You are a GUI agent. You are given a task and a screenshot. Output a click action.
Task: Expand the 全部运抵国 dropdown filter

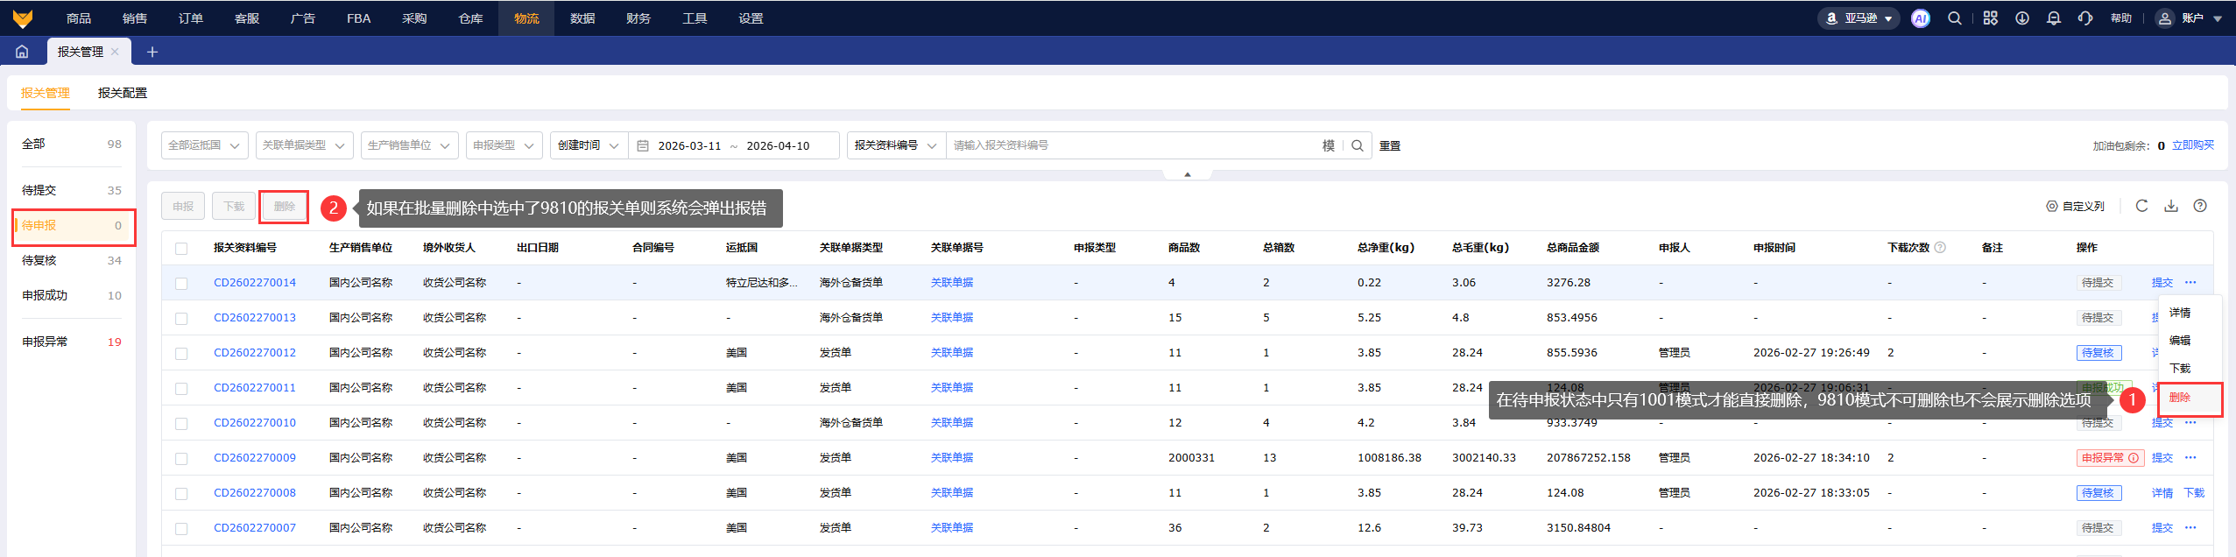(x=204, y=145)
